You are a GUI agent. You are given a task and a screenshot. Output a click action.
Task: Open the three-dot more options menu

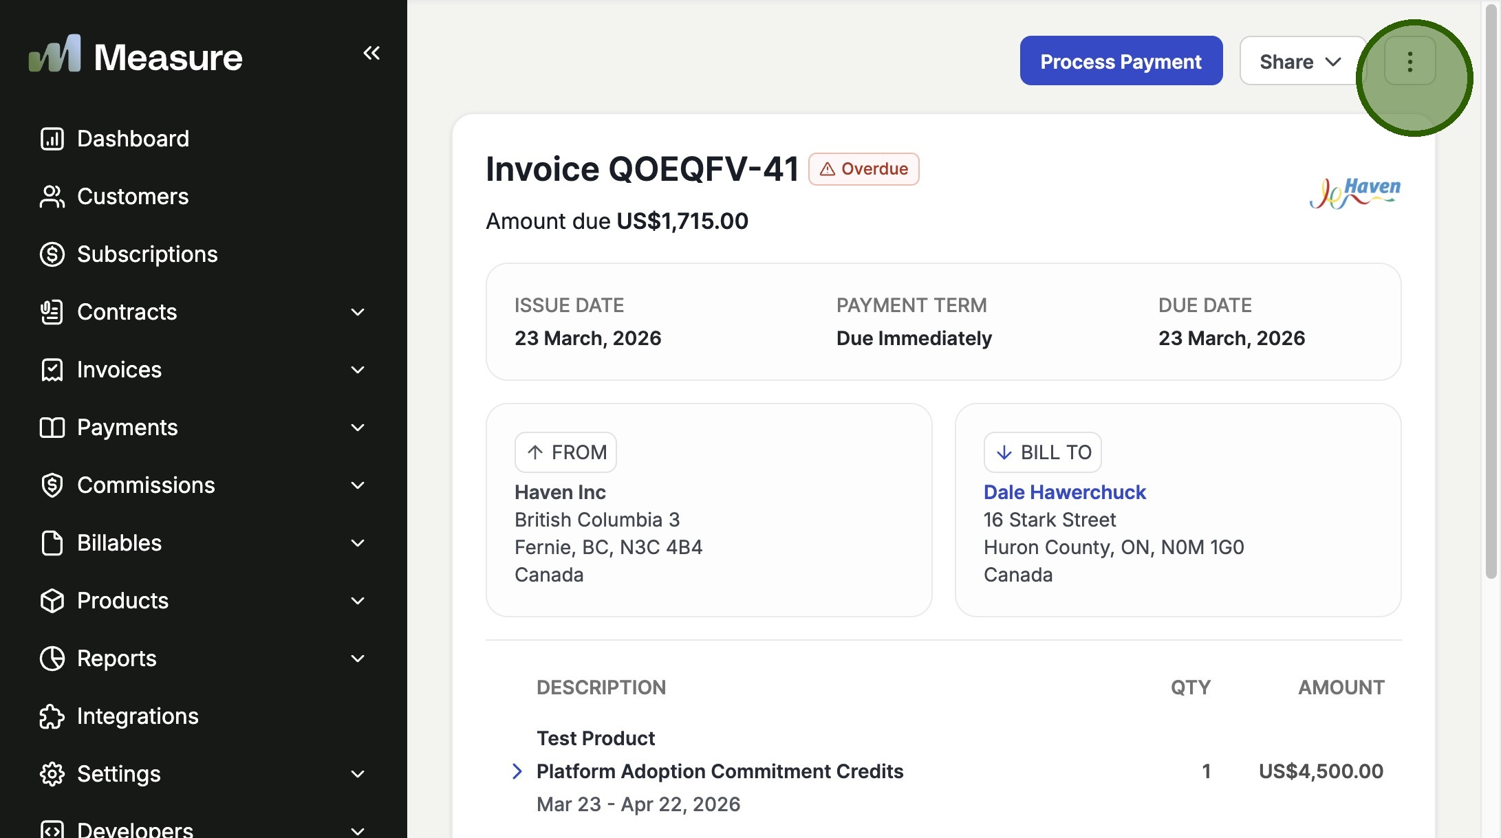(1410, 61)
